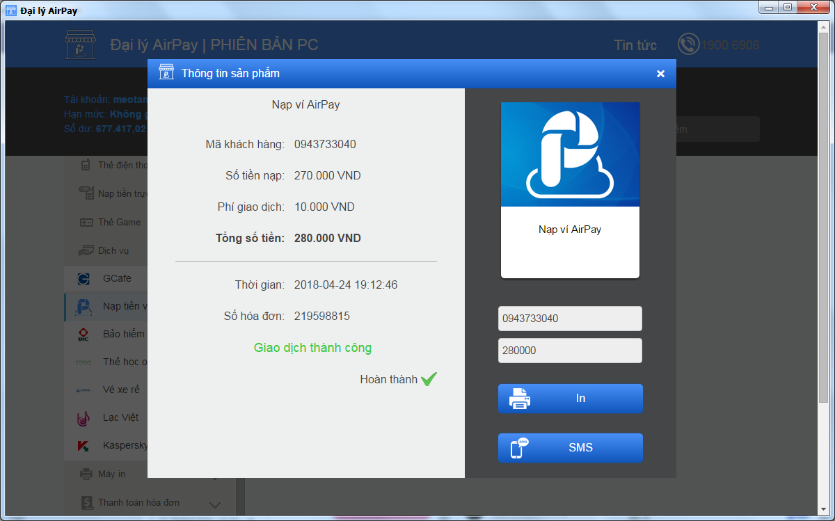Screen dimensions: 835x521
Task: Expand Thanh toán hóa đơn chevron
Action: point(215,504)
